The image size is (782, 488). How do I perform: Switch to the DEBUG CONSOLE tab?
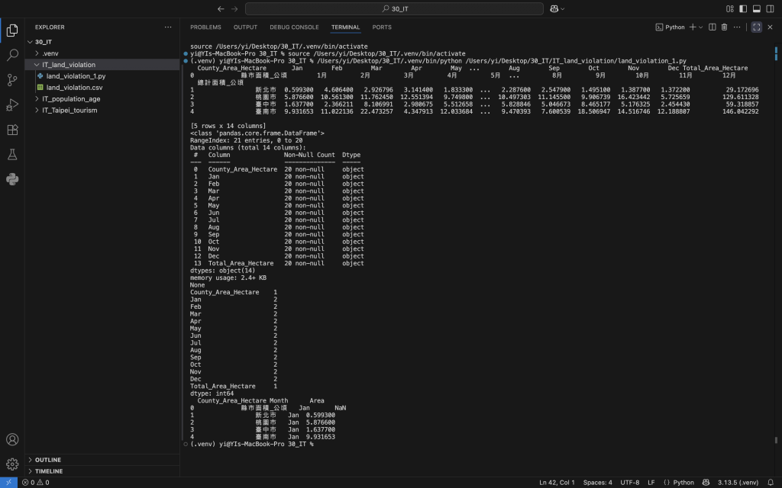[x=294, y=27]
